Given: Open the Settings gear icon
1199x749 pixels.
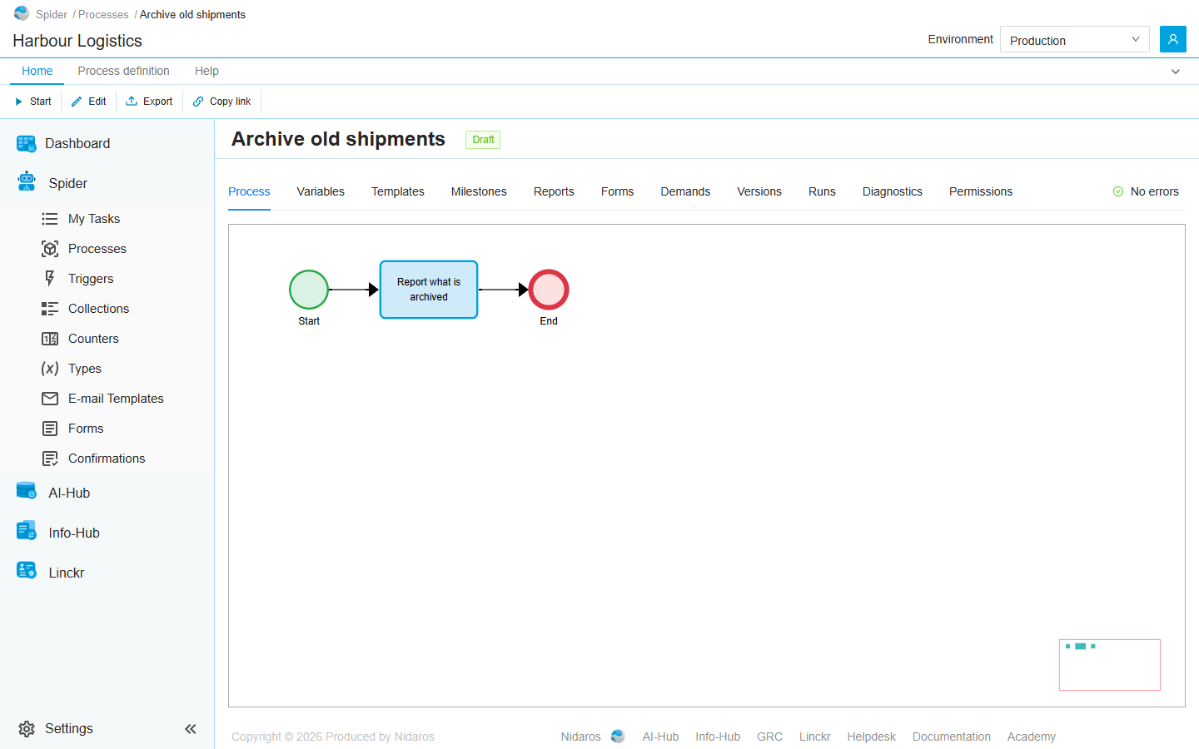Looking at the screenshot, I should click(x=27, y=729).
